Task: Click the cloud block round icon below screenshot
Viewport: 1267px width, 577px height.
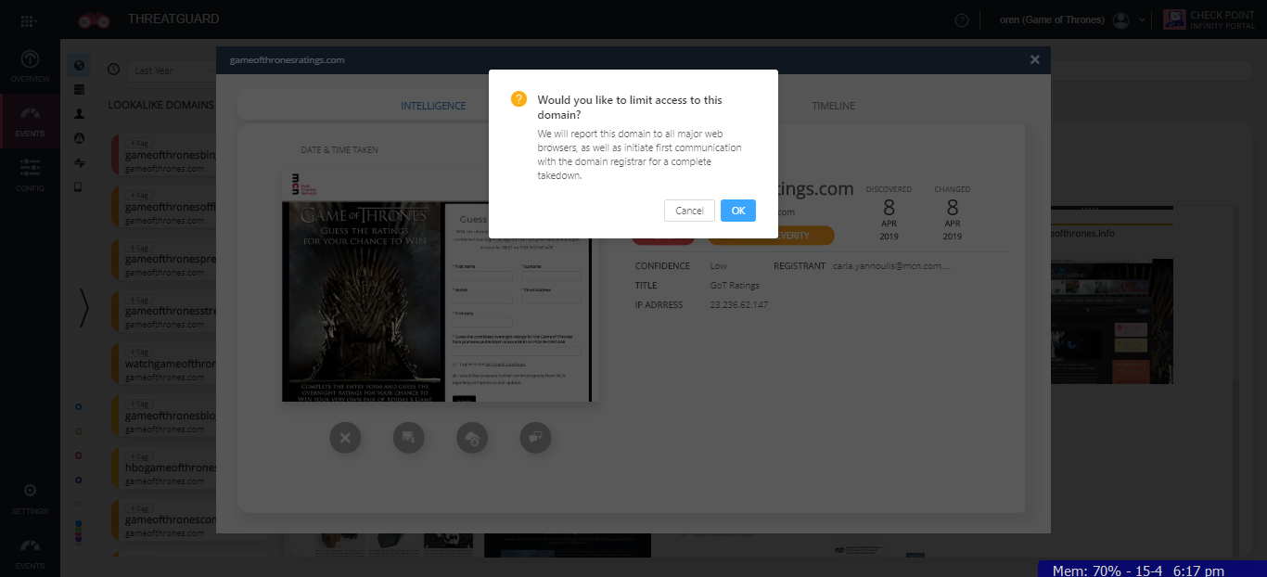Action: pos(472,437)
